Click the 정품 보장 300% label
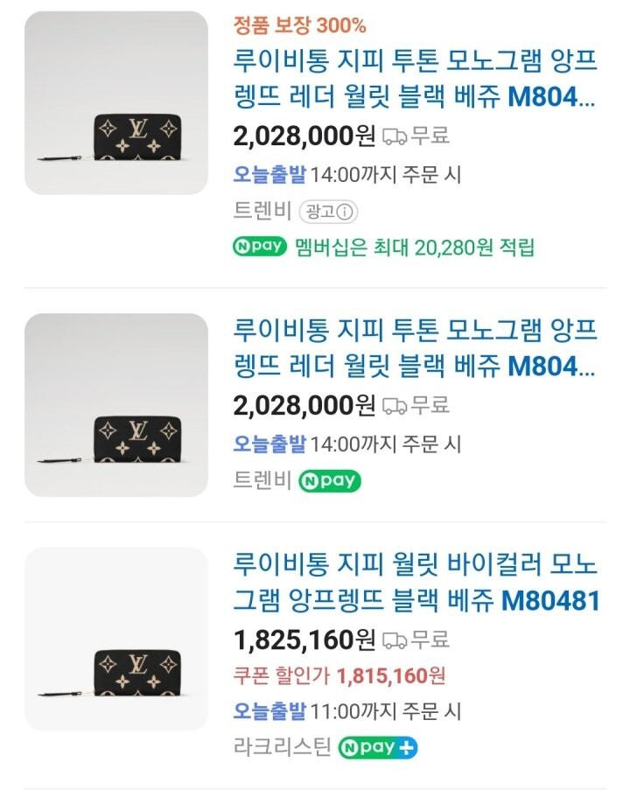Screen dimensions: 630x790 point(299,24)
